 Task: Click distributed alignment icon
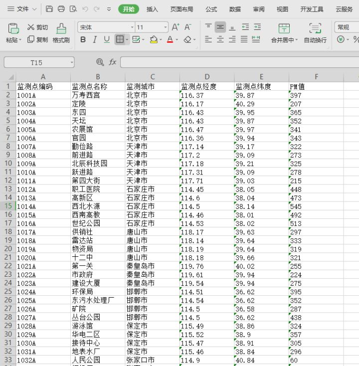click(x=256, y=39)
